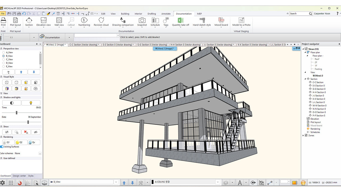Select the A_View radio button
The image size is (341, 192).
coord(3,53)
